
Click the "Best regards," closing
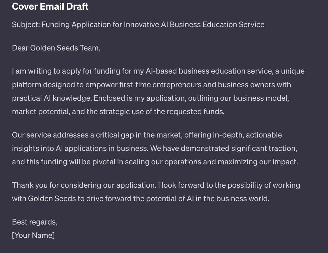pyautogui.click(x=35, y=222)
